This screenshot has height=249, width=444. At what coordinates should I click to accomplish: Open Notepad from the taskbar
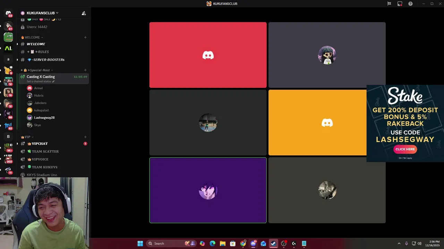[x=304, y=243]
